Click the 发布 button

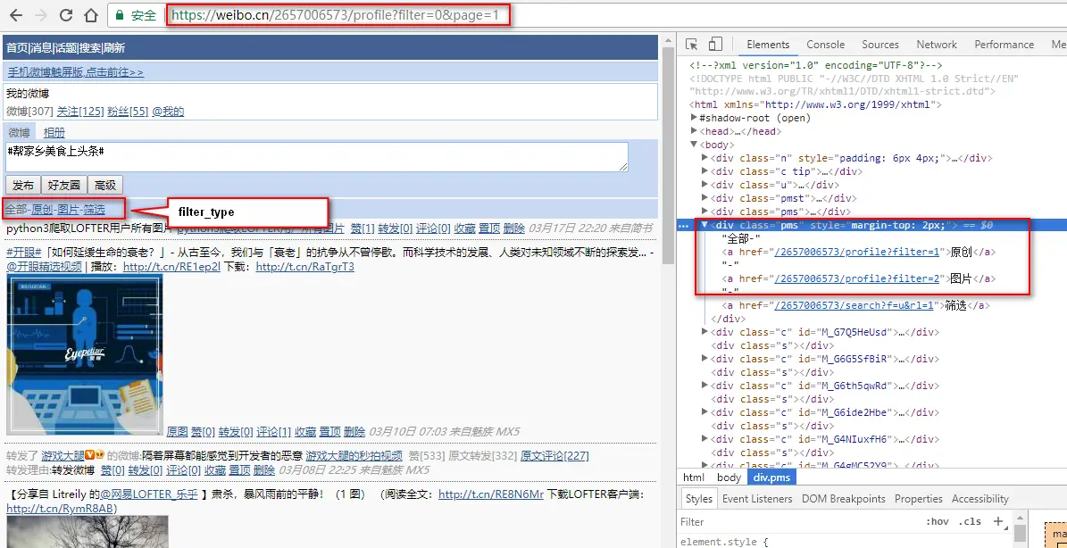click(22, 185)
